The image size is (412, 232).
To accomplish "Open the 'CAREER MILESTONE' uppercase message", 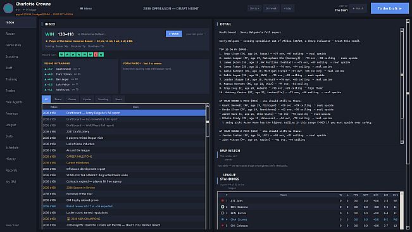I will click(x=124, y=157).
